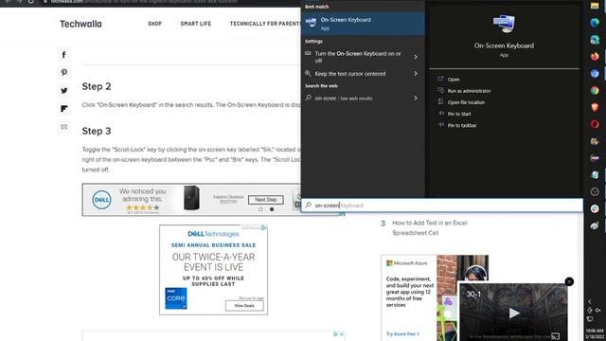Click the Intel Core badge in Dell ad

click(x=176, y=298)
